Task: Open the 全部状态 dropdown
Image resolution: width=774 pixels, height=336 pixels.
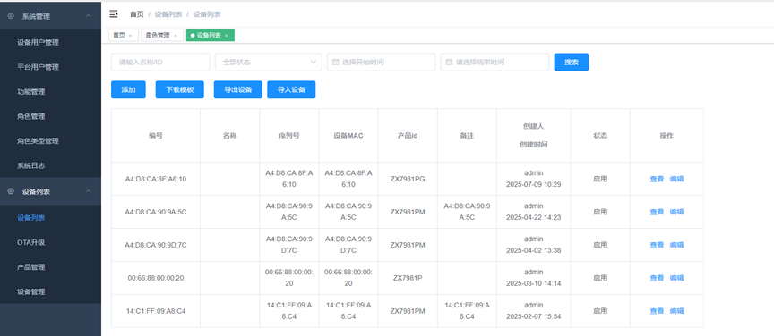Action: [x=269, y=62]
